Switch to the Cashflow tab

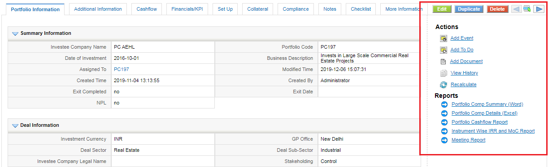point(147,9)
